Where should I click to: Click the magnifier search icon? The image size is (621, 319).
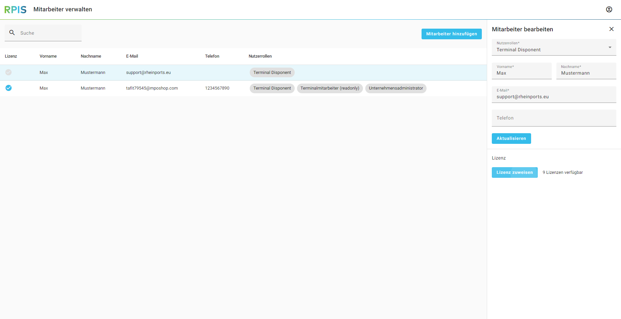[12, 33]
